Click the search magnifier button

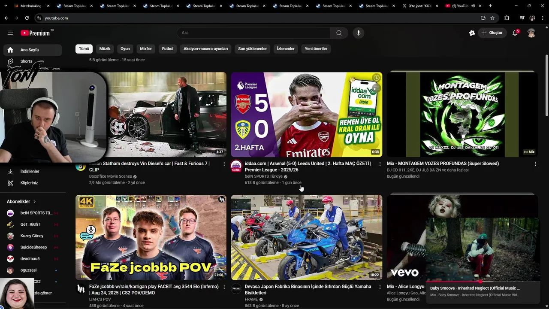click(339, 33)
